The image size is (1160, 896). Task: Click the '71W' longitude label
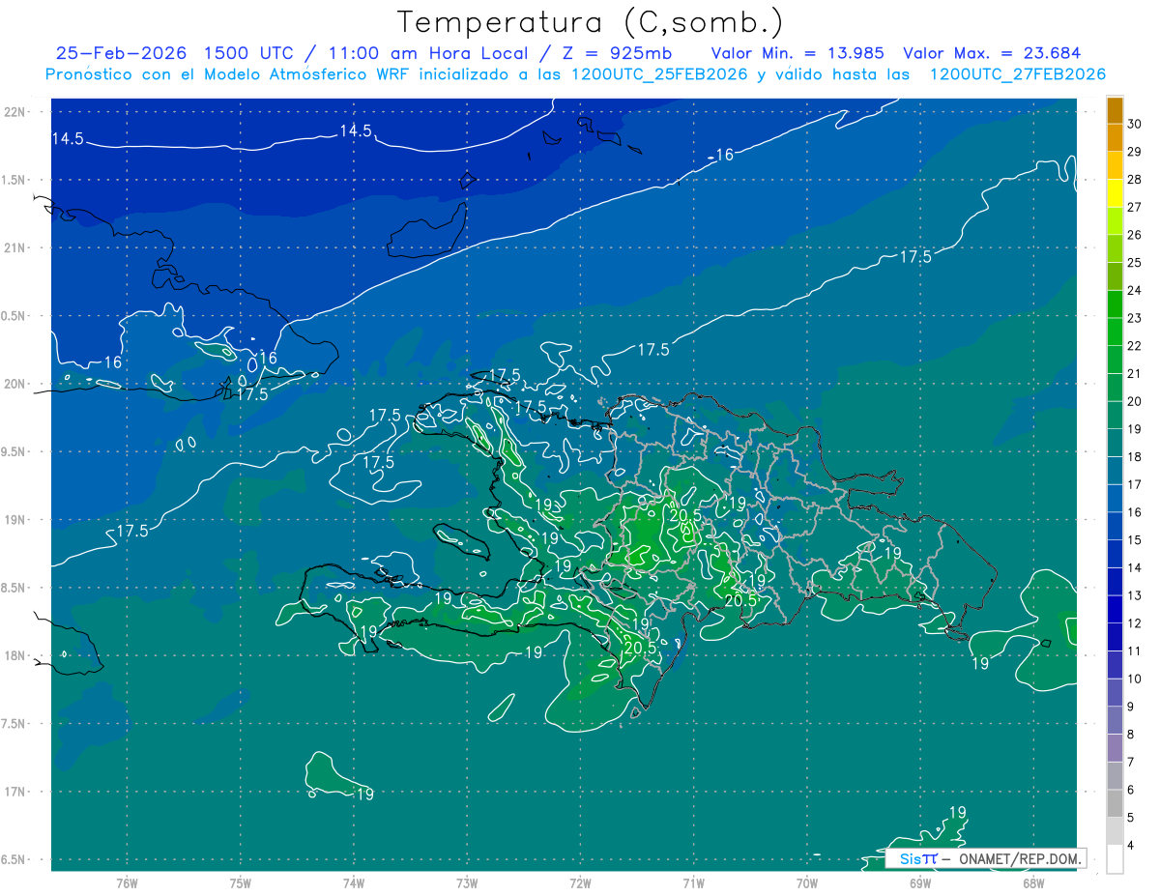tap(693, 882)
